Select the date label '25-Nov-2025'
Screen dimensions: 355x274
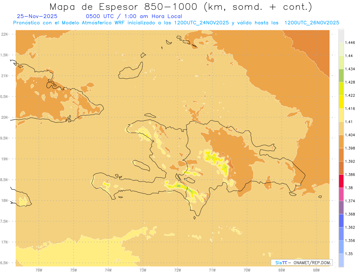tap(37, 17)
